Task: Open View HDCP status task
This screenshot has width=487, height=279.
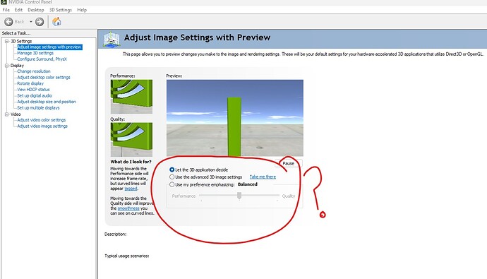Action: click(34, 90)
